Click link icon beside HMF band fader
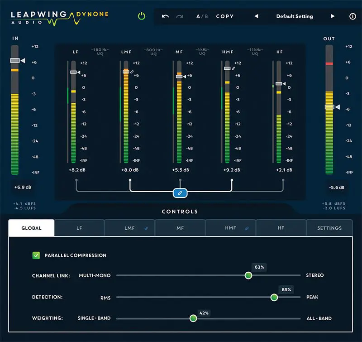The width and height of the screenshot is (362, 342). pos(233,68)
